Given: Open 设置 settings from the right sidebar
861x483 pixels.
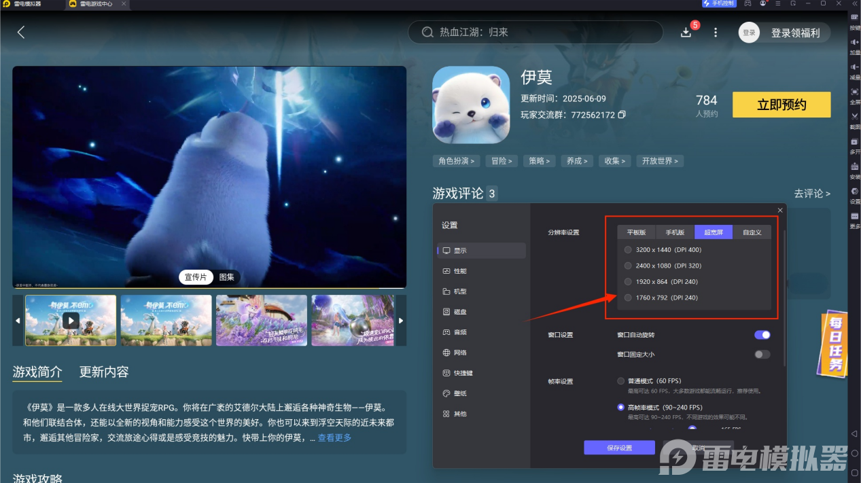Looking at the screenshot, I should click(855, 196).
